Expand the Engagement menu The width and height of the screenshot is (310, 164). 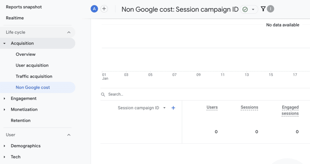coord(23,98)
